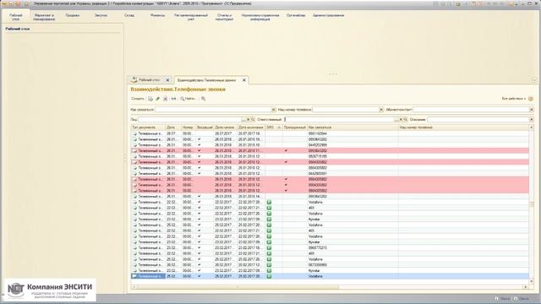Screen dimensions: 541x304
Task: Open help icon next to Все действия
Action: (x=531, y=99)
